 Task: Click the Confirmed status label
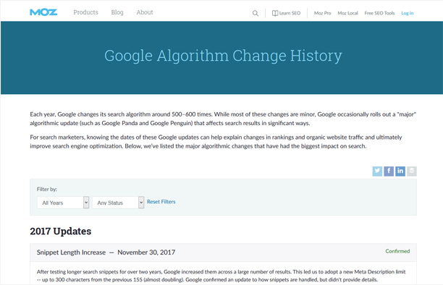pos(397,251)
